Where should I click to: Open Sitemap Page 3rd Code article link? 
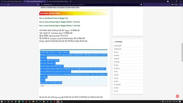[x=59, y=22]
